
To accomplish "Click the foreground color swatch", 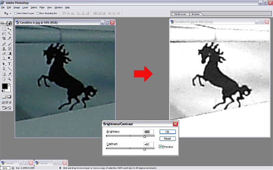I will [5, 86].
